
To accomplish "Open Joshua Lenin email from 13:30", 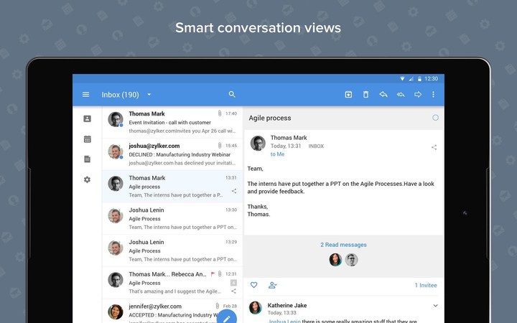I will (172, 218).
